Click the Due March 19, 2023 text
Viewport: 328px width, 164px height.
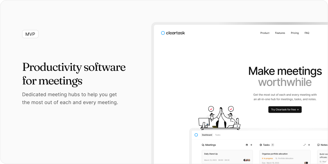click(270, 163)
